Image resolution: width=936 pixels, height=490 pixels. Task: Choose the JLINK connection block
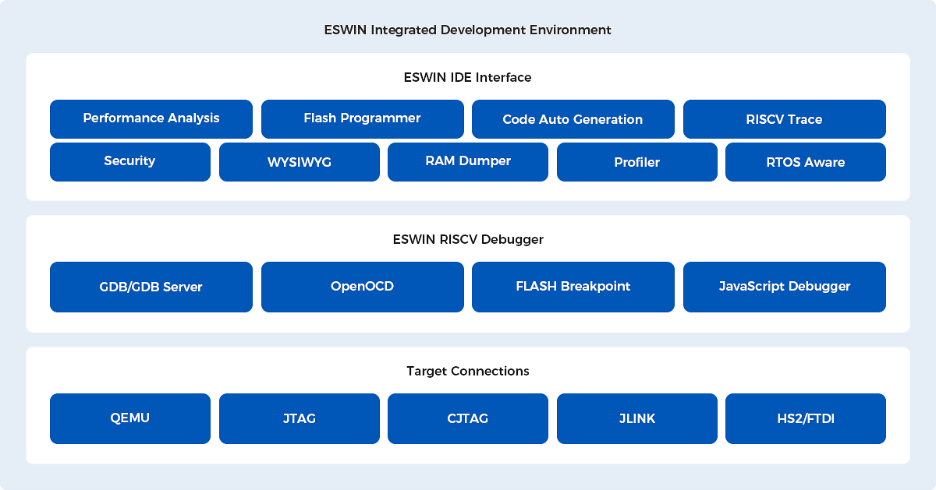tap(637, 418)
